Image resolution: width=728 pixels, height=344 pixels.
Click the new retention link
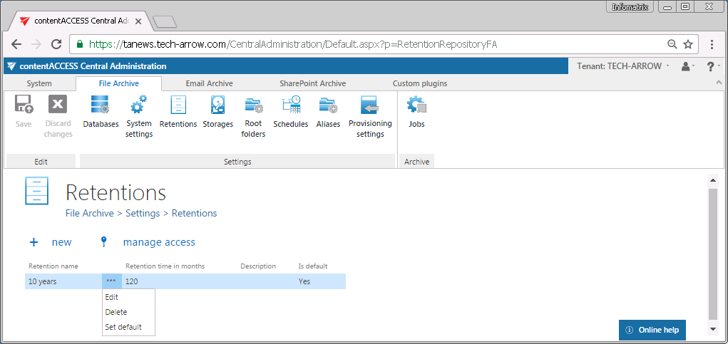pyautogui.click(x=62, y=242)
